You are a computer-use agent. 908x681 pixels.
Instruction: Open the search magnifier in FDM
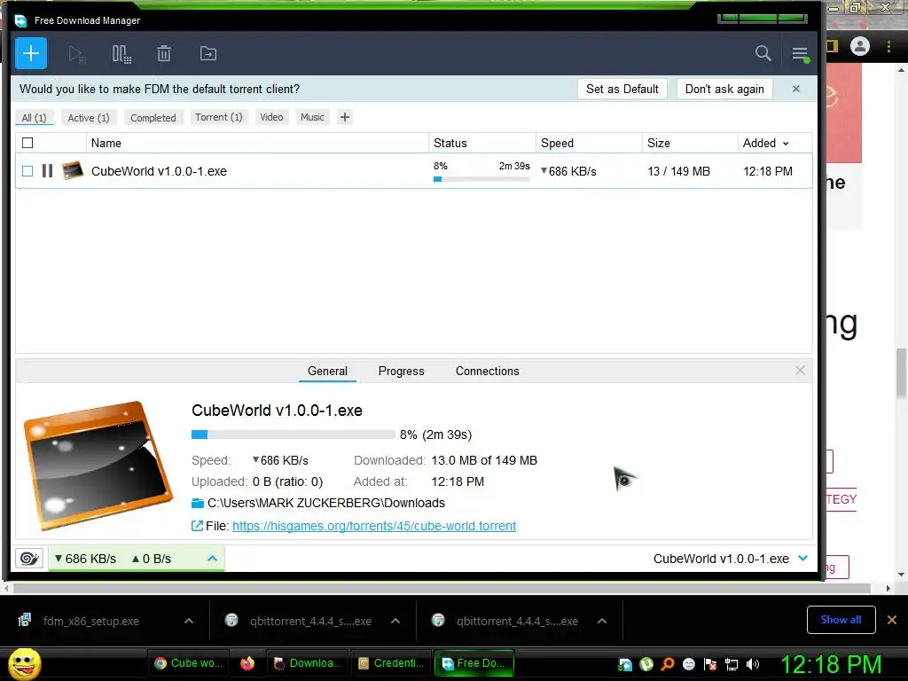pos(763,53)
